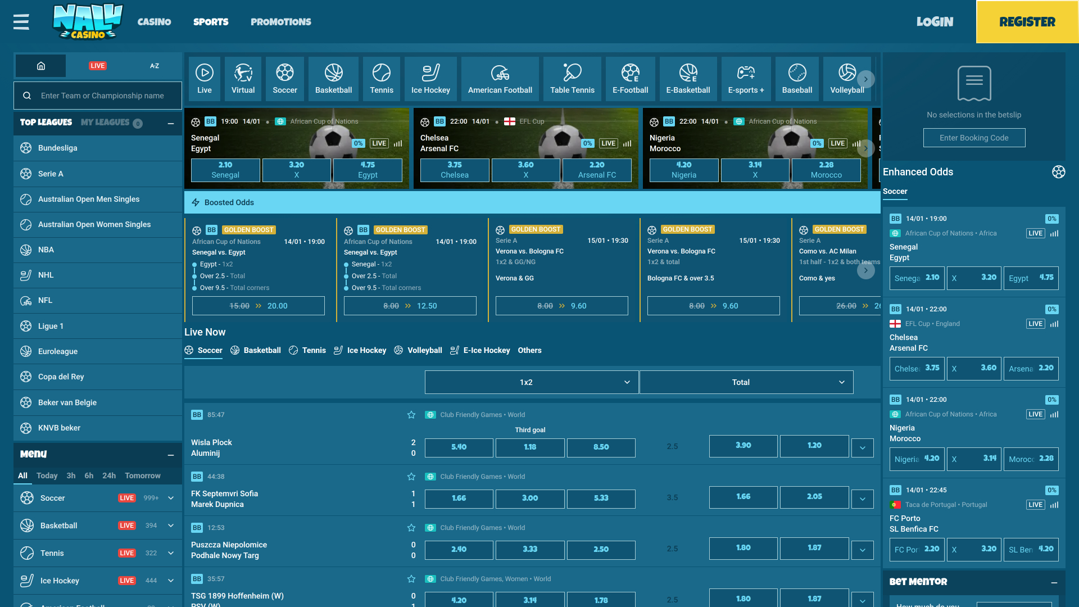Select the Virtual sports icon

[x=243, y=79]
